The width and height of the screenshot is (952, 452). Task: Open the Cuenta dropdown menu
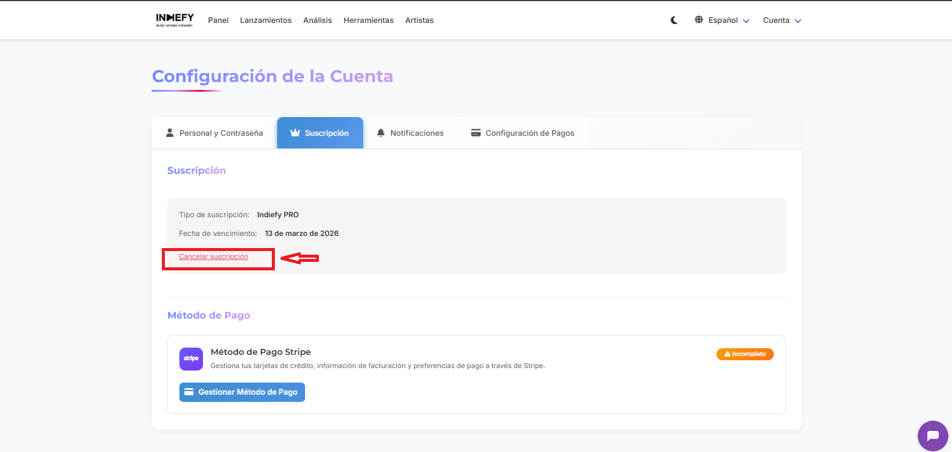pyautogui.click(x=776, y=21)
